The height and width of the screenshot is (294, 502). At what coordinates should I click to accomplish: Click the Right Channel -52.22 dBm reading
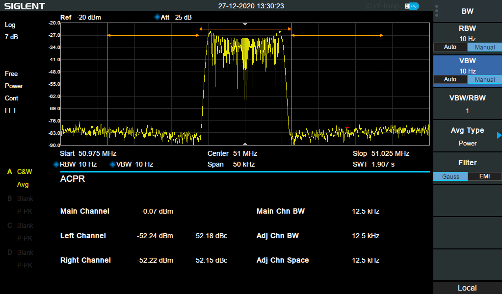(x=155, y=261)
